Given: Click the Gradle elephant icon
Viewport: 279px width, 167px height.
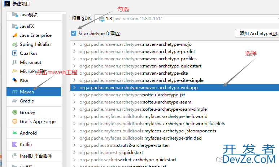Looking at the screenshot, I should coord(15,101).
